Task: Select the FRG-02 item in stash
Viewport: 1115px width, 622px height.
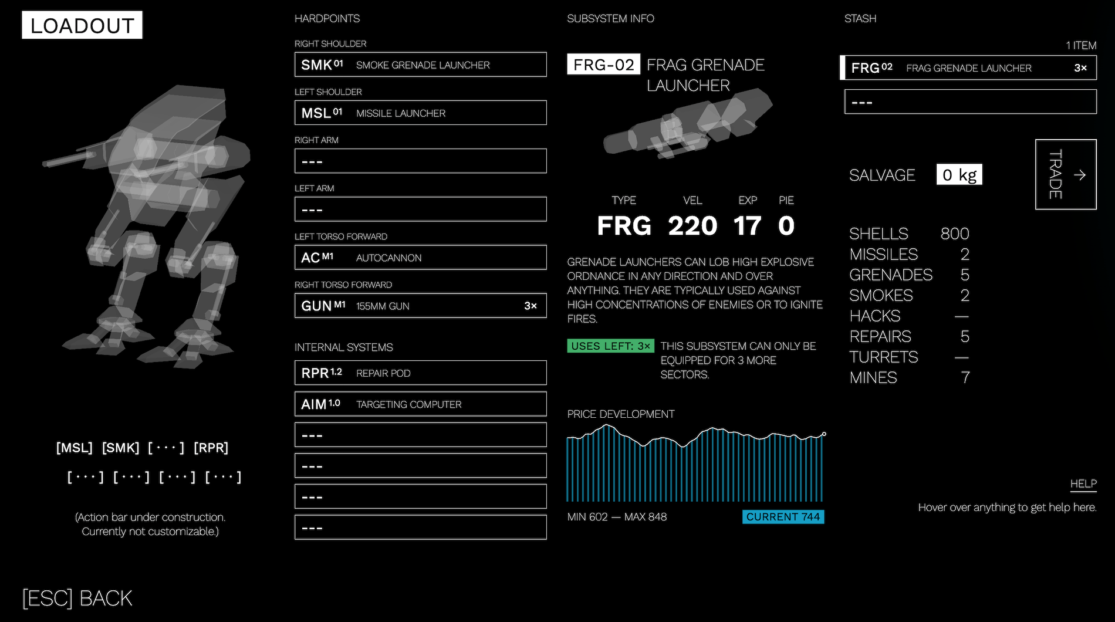Action: pyautogui.click(x=969, y=67)
